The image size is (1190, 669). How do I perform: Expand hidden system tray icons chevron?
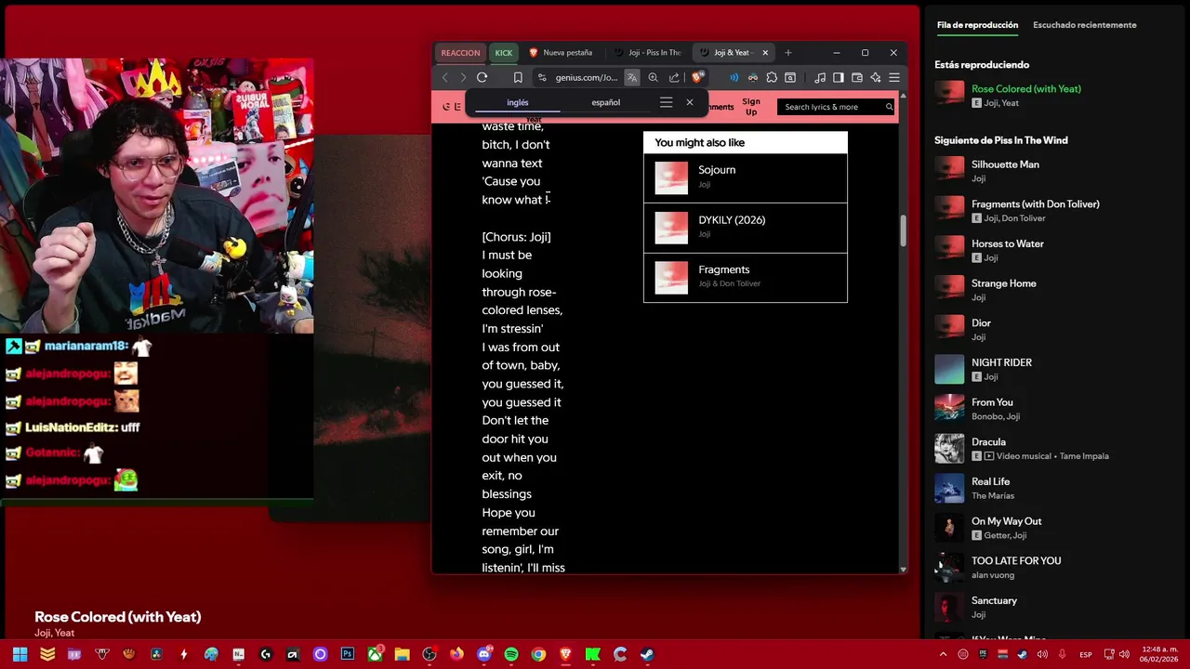point(945,654)
